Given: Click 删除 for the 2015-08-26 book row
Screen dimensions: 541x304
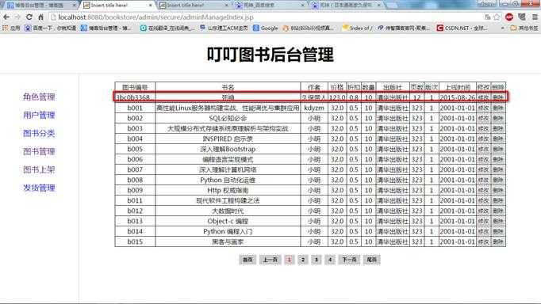Looking at the screenshot, I should [498, 97].
